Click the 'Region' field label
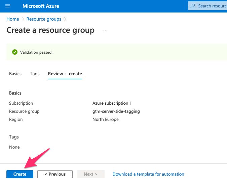The width and height of the screenshot is (227, 180). (x=16, y=120)
